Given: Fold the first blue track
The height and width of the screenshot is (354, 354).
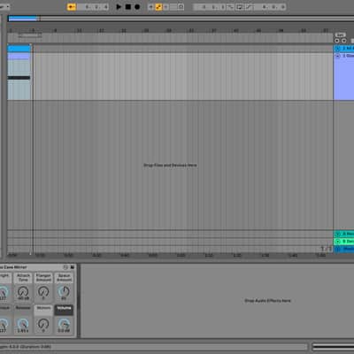Looking at the screenshot, I should tap(338, 49).
